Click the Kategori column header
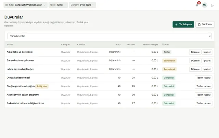The width and height of the screenshot is (219, 138). tap(65, 44)
